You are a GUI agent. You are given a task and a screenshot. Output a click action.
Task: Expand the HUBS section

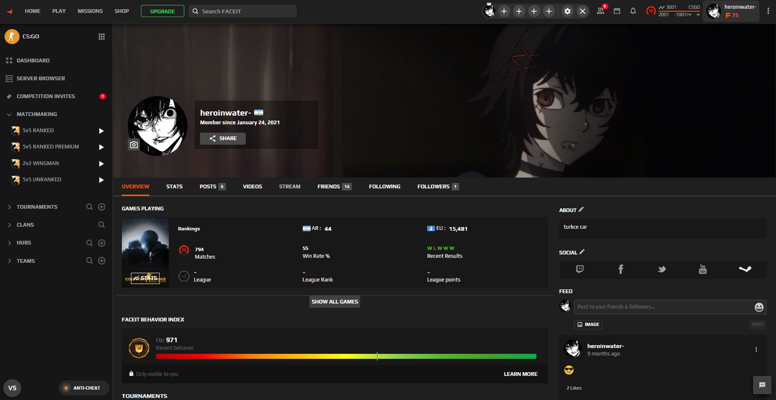tap(9, 243)
